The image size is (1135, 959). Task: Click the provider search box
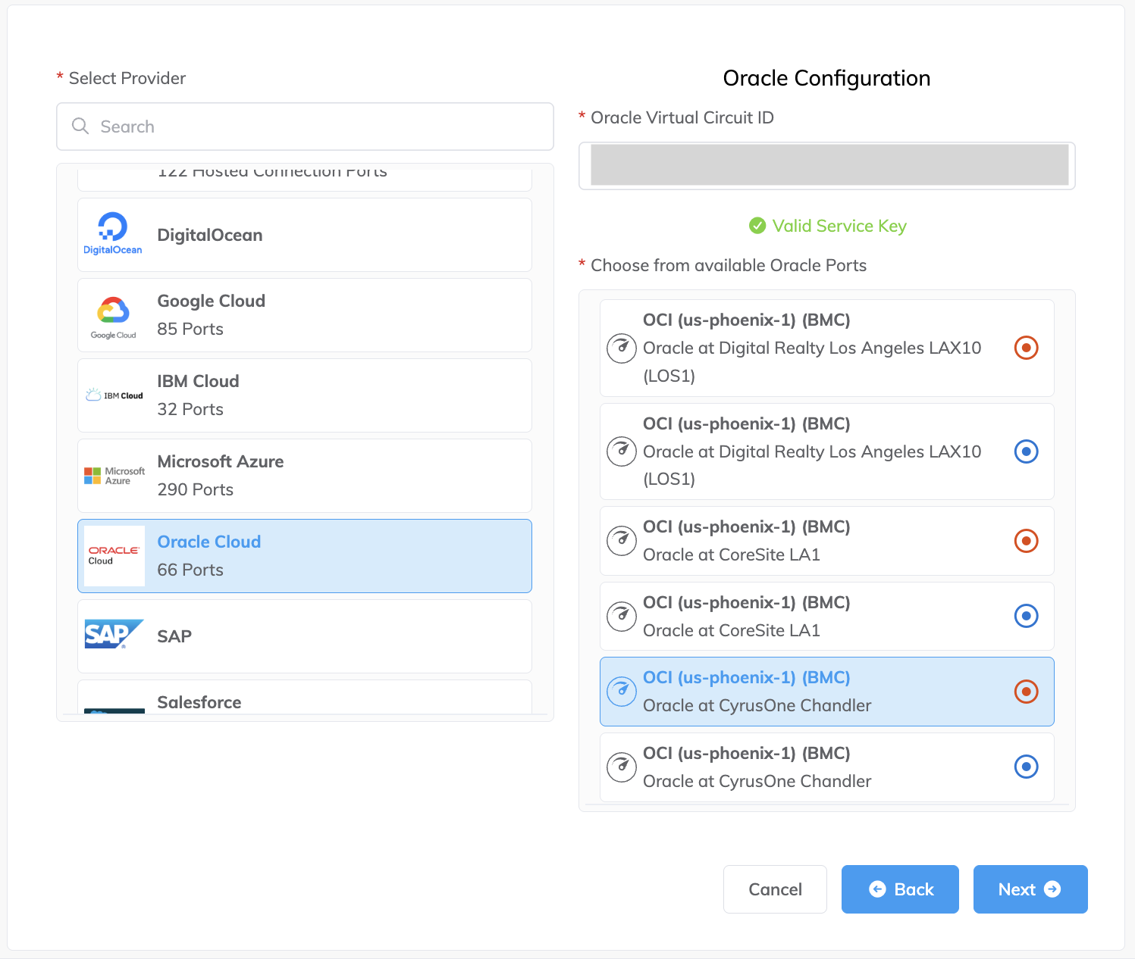304,127
